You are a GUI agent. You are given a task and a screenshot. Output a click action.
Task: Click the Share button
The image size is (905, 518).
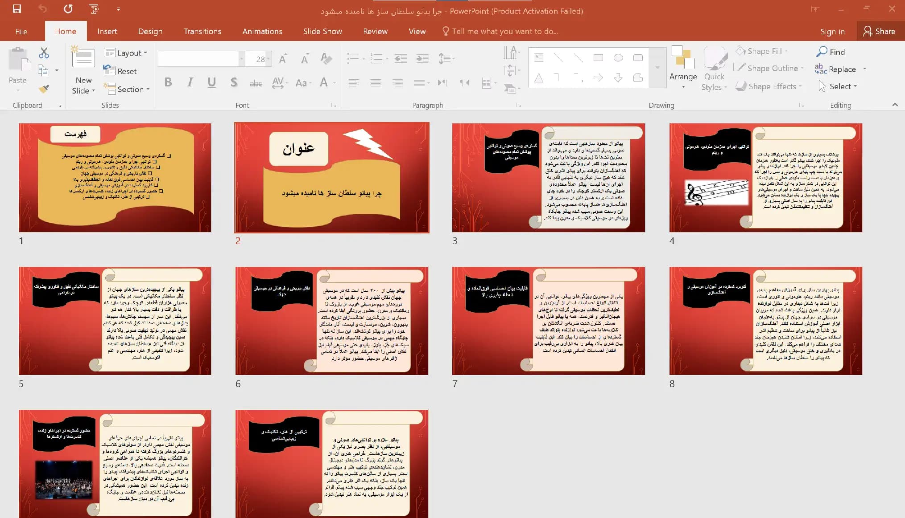pyautogui.click(x=880, y=31)
